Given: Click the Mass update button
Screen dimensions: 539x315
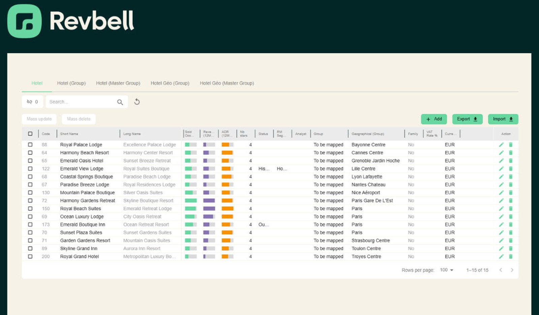Looking at the screenshot, I should pyautogui.click(x=39, y=119).
